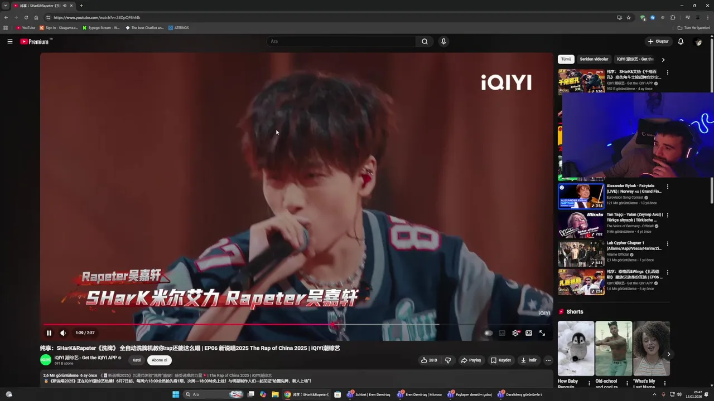This screenshot has width=714, height=401.
Task: Open iQIYI channel avatar
Action: pos(46,360)
